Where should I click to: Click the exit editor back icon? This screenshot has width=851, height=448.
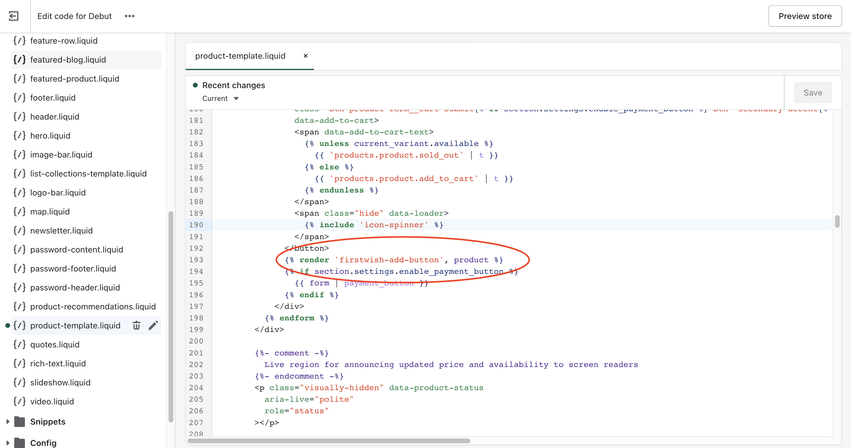pyautogui.click(x=14, y=16)
